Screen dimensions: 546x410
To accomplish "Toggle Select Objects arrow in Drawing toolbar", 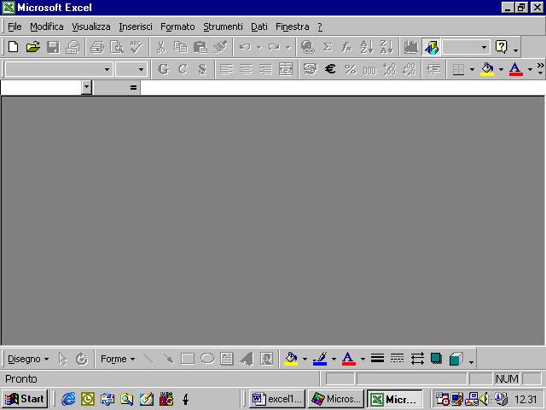I will (62, 359).
